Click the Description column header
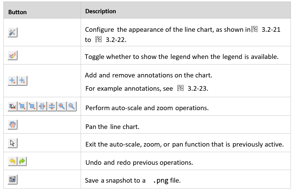The height and width of the screenshot is (191, 294). coord(100,11)
